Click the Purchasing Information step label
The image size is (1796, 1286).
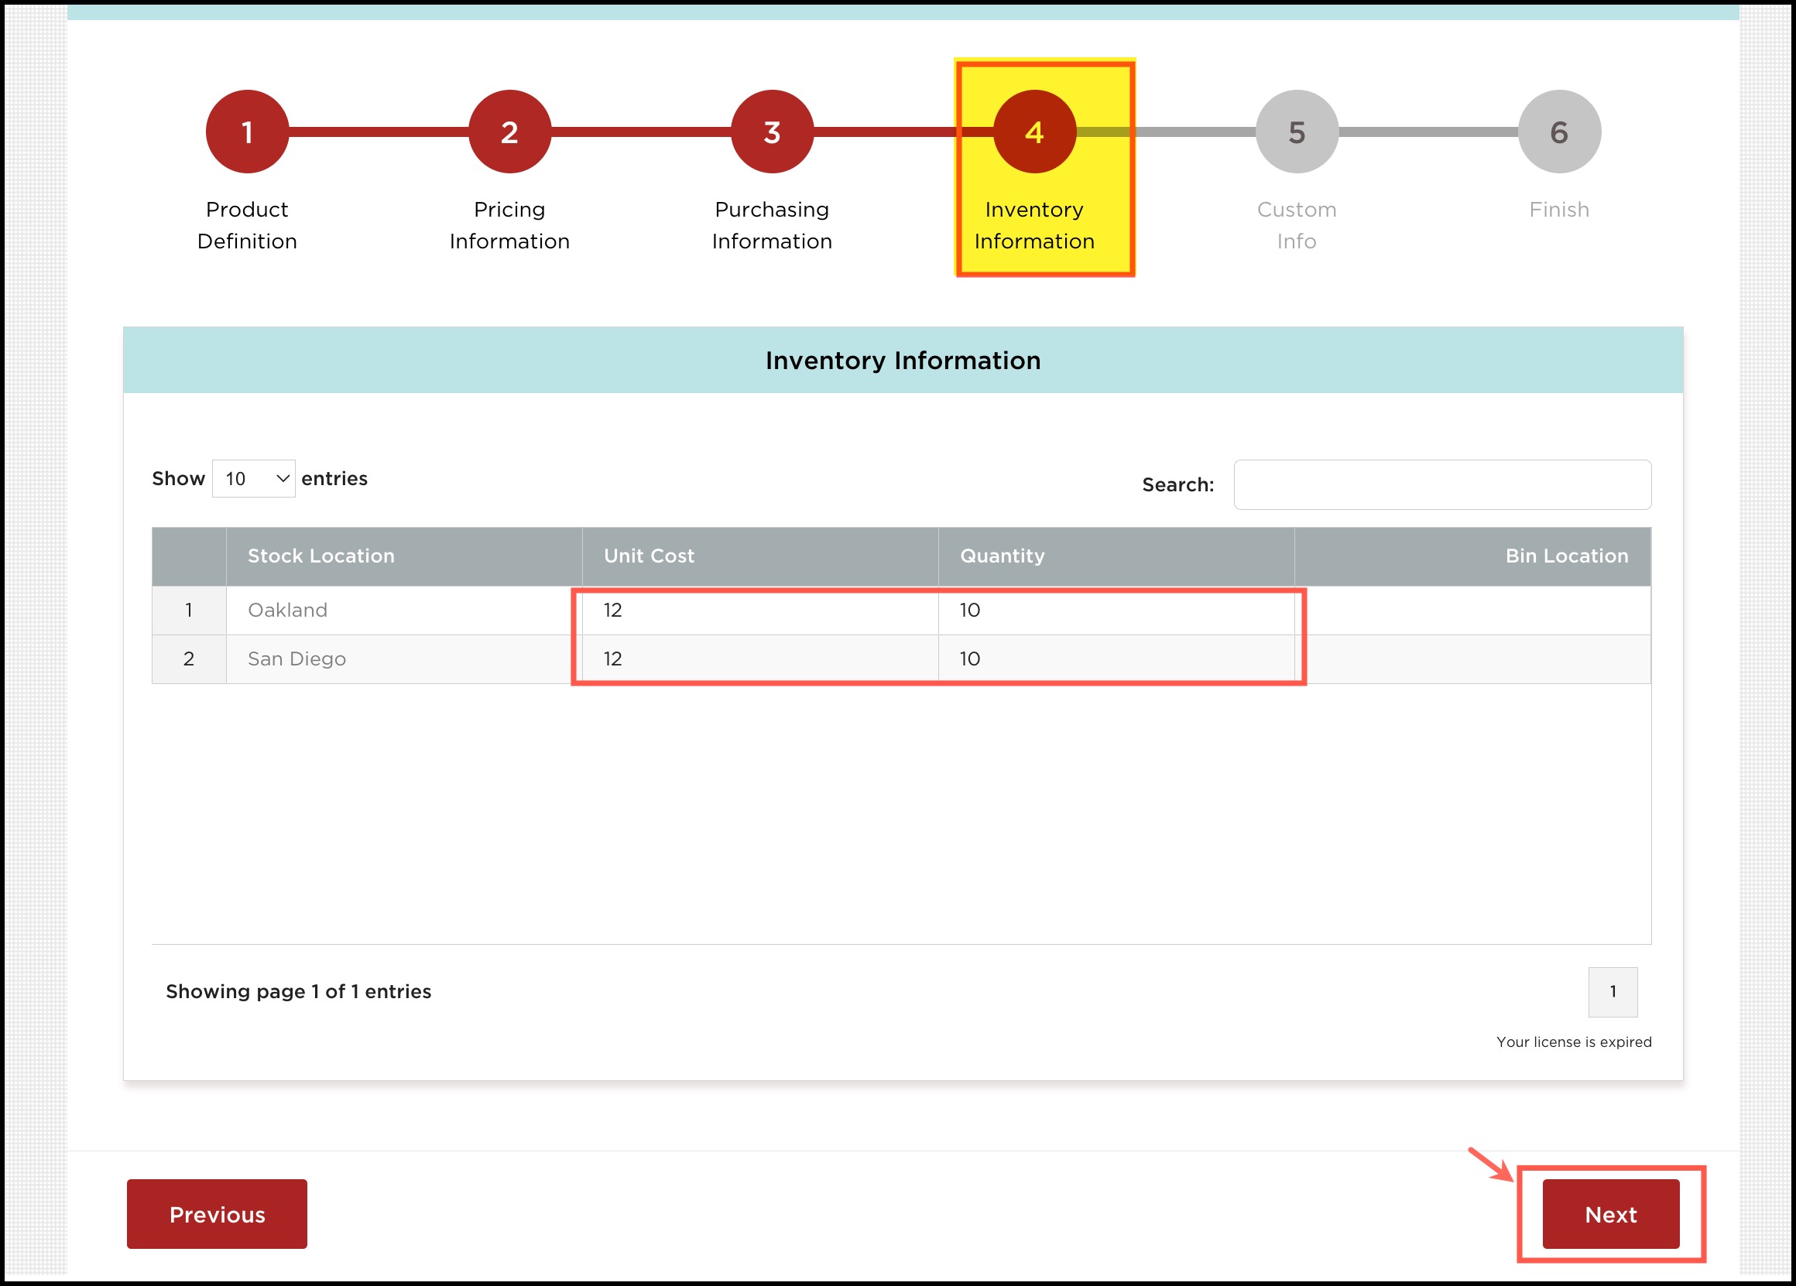pos(772,225)
